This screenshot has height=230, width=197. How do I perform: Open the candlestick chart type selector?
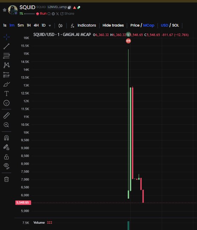(x=60, y=26)
